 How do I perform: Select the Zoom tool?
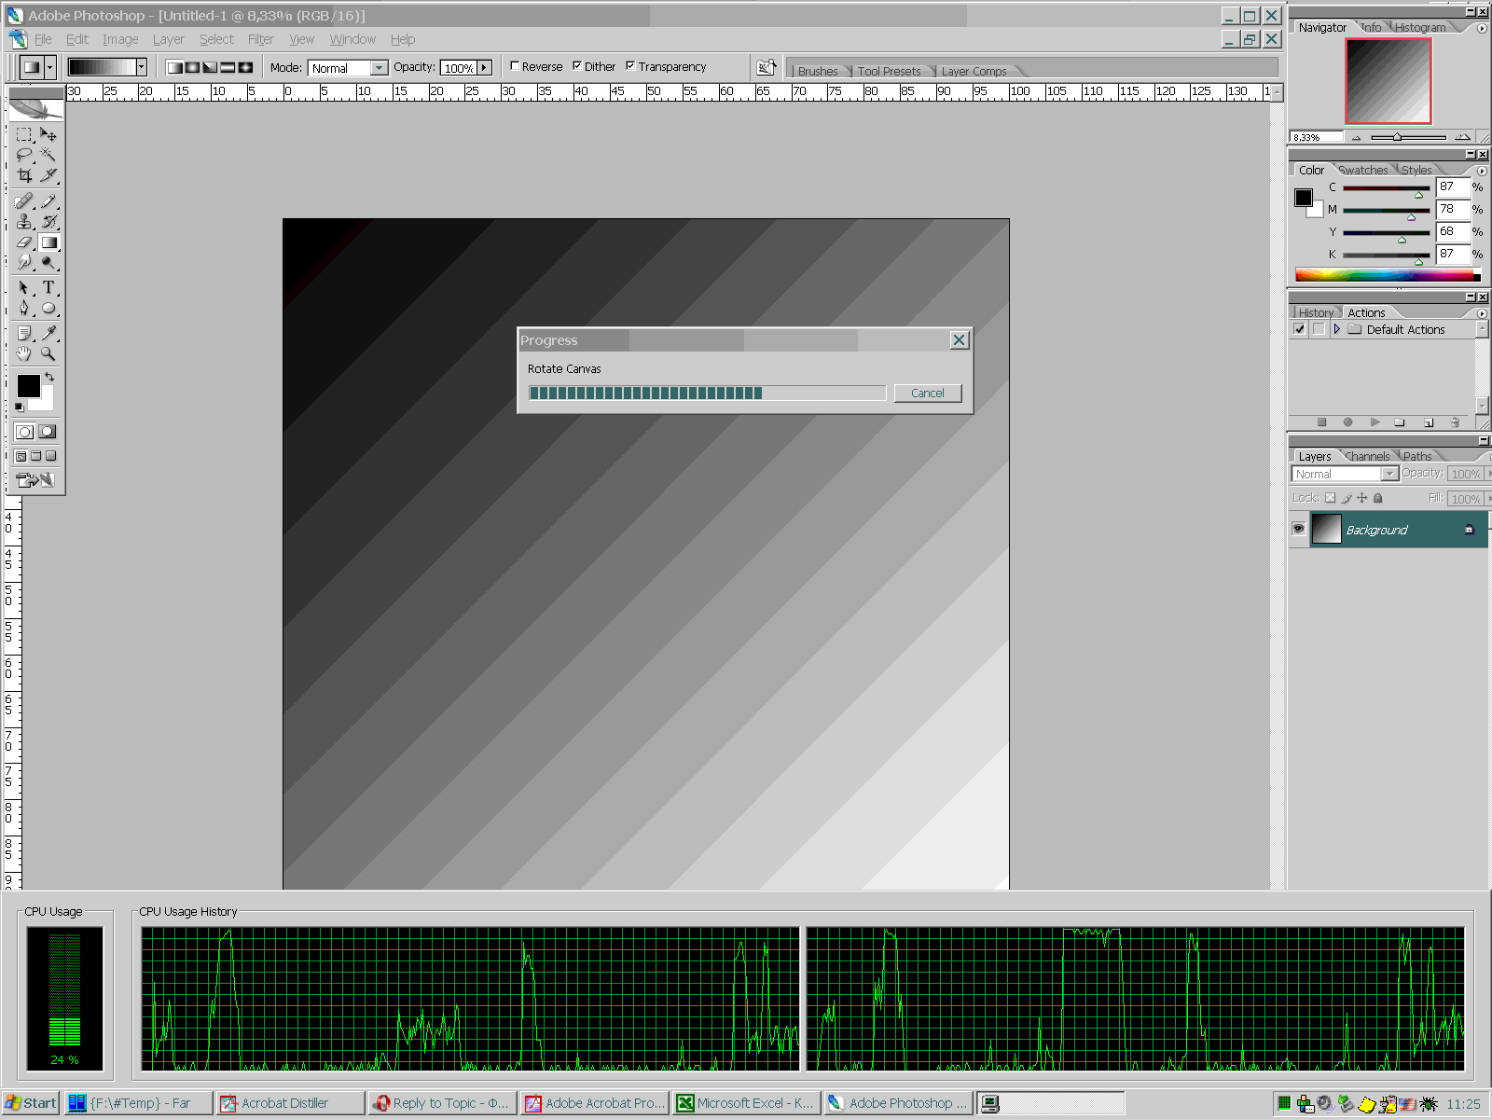pyautogui.click(x=48, y=353)
